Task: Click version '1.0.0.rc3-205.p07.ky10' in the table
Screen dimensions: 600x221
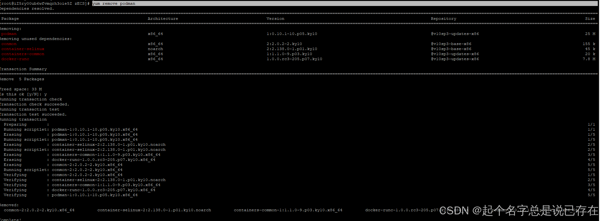Action: (294, 59)
